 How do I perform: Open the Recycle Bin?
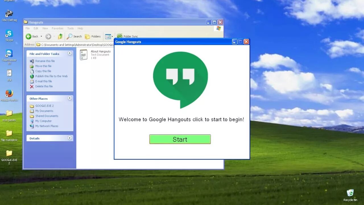pyautogui.click(x=350, y=195)
